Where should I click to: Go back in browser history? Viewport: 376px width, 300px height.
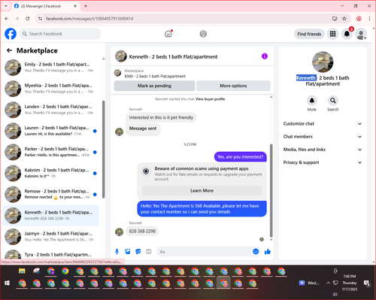[7, 19]
